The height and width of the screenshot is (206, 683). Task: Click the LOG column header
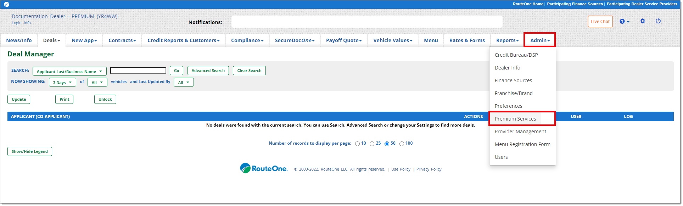pyautogui.click(x=628, y=117)
